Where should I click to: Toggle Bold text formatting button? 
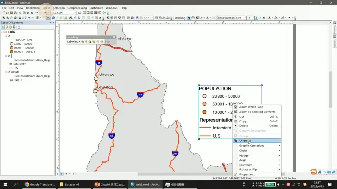click(x=256, y=18)
